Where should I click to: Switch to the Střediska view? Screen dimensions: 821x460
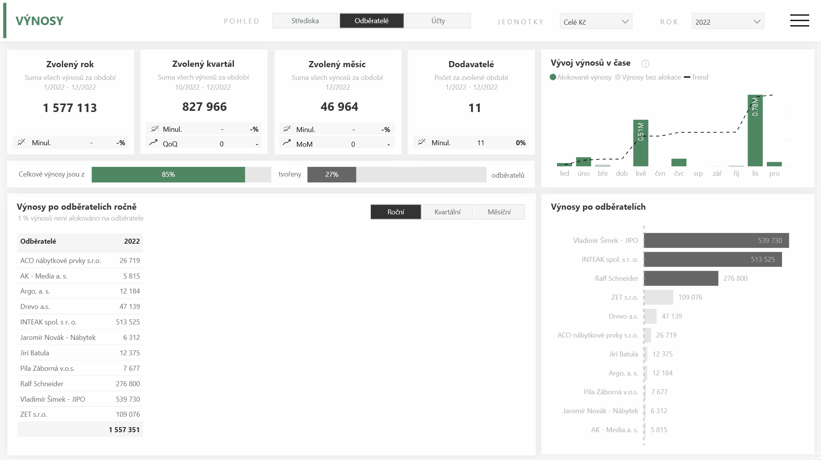[305, 20]
